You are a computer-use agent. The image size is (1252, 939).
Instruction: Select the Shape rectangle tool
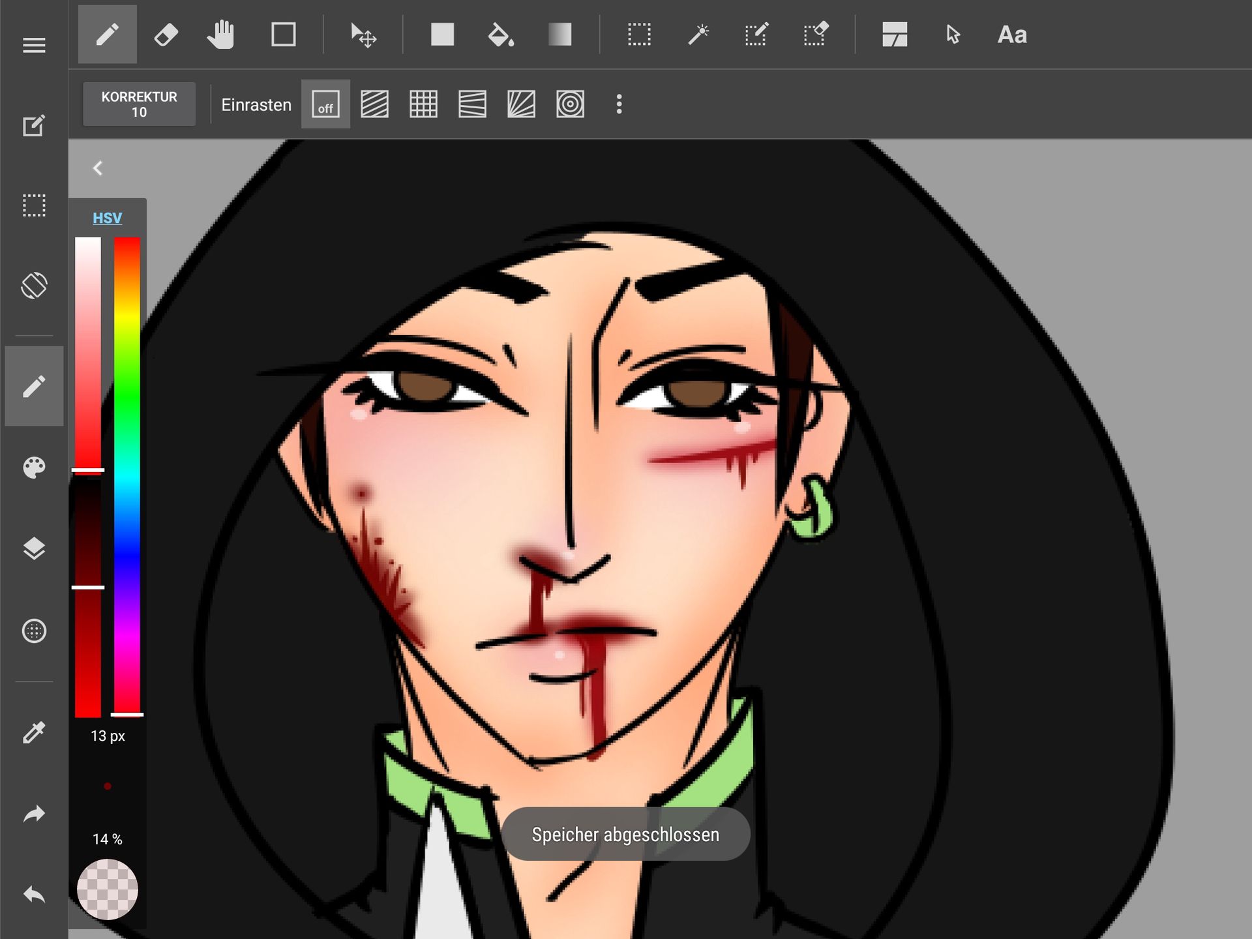click(283, 35)
